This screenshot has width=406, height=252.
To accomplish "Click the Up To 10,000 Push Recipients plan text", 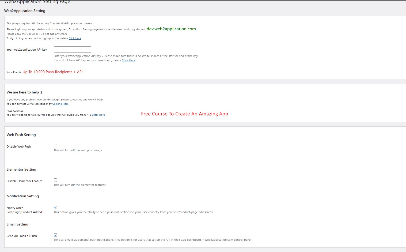I will [53, 72].
